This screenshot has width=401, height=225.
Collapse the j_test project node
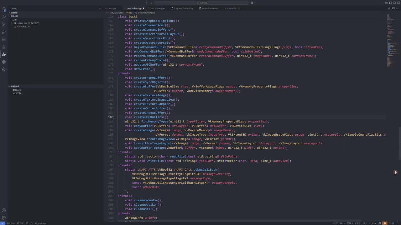point(10,20)
